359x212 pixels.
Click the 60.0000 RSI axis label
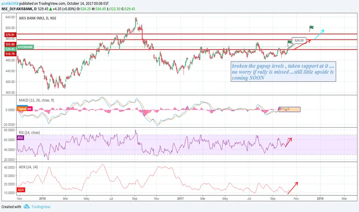(9, 140)
